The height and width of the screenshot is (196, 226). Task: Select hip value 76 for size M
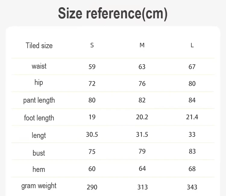[142, 84]
